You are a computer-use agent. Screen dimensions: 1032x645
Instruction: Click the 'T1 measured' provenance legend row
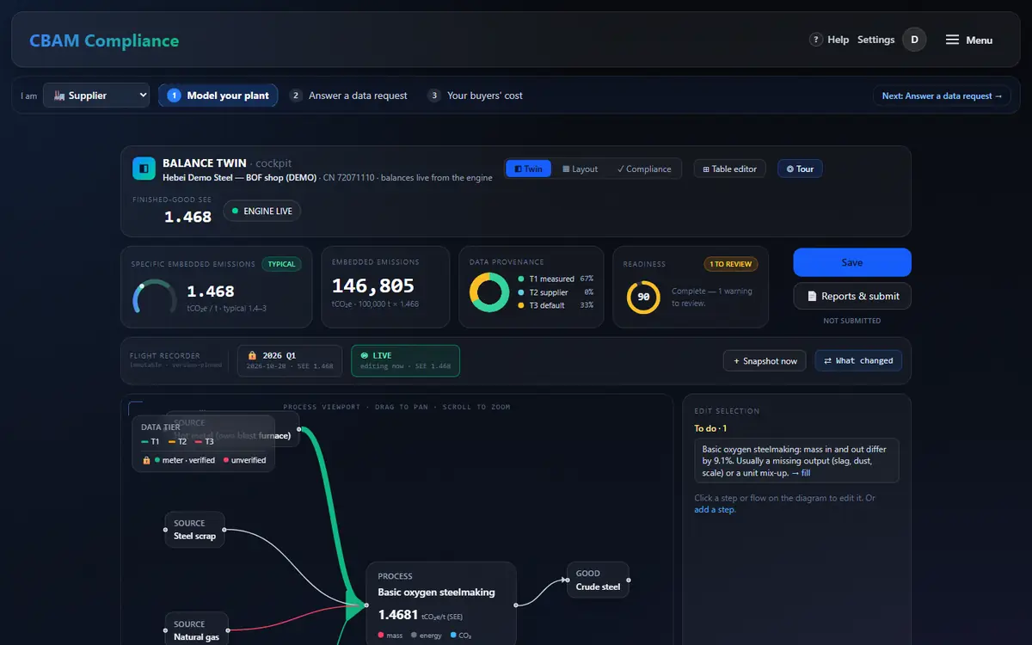point(556,279)
